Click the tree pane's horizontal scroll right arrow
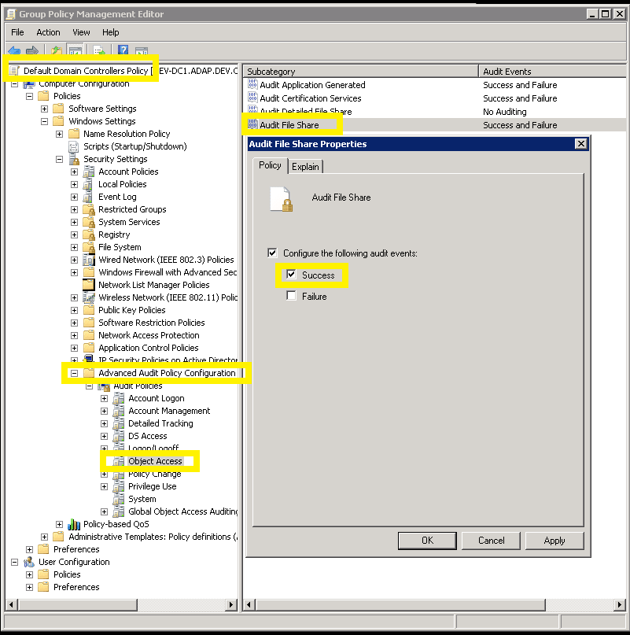Image resolution: width=630 pixels, height=635 pixels. point(231,604)
